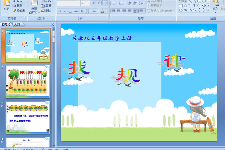Click the Clear Formatting icon
Image resolution: width=225 pixels, height=150 pixels.
[x=105, y=3]
